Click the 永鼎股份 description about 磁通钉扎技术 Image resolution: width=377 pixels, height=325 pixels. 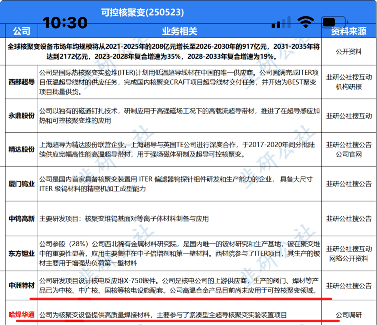(179, 116)
